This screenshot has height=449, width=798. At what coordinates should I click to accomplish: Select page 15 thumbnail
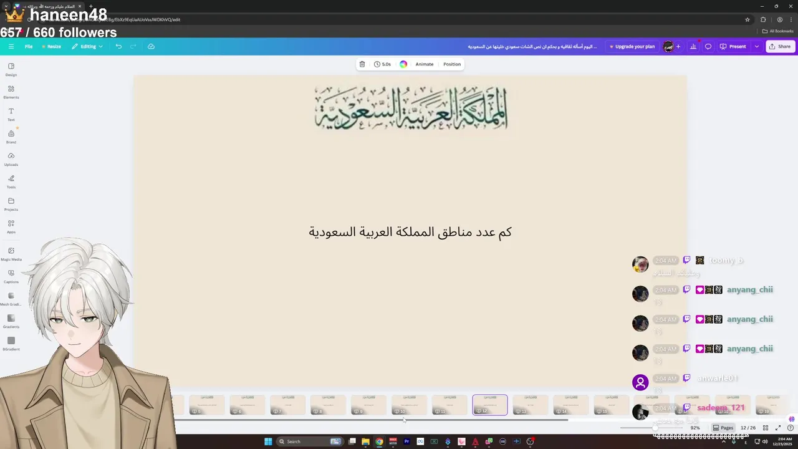pyautogui.click(x=612, y=405)
